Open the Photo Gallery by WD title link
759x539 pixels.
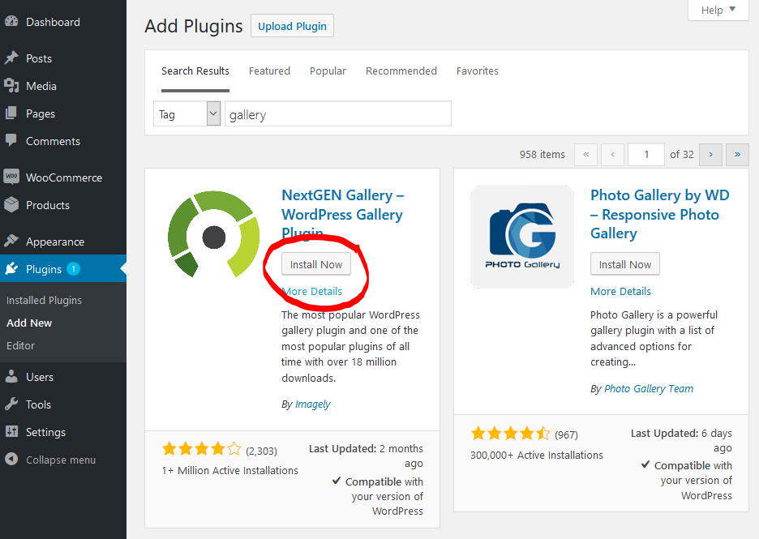pos(660,214)
